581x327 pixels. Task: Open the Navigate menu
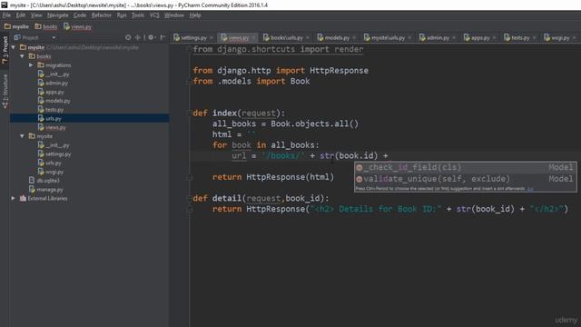pos(58,15)
